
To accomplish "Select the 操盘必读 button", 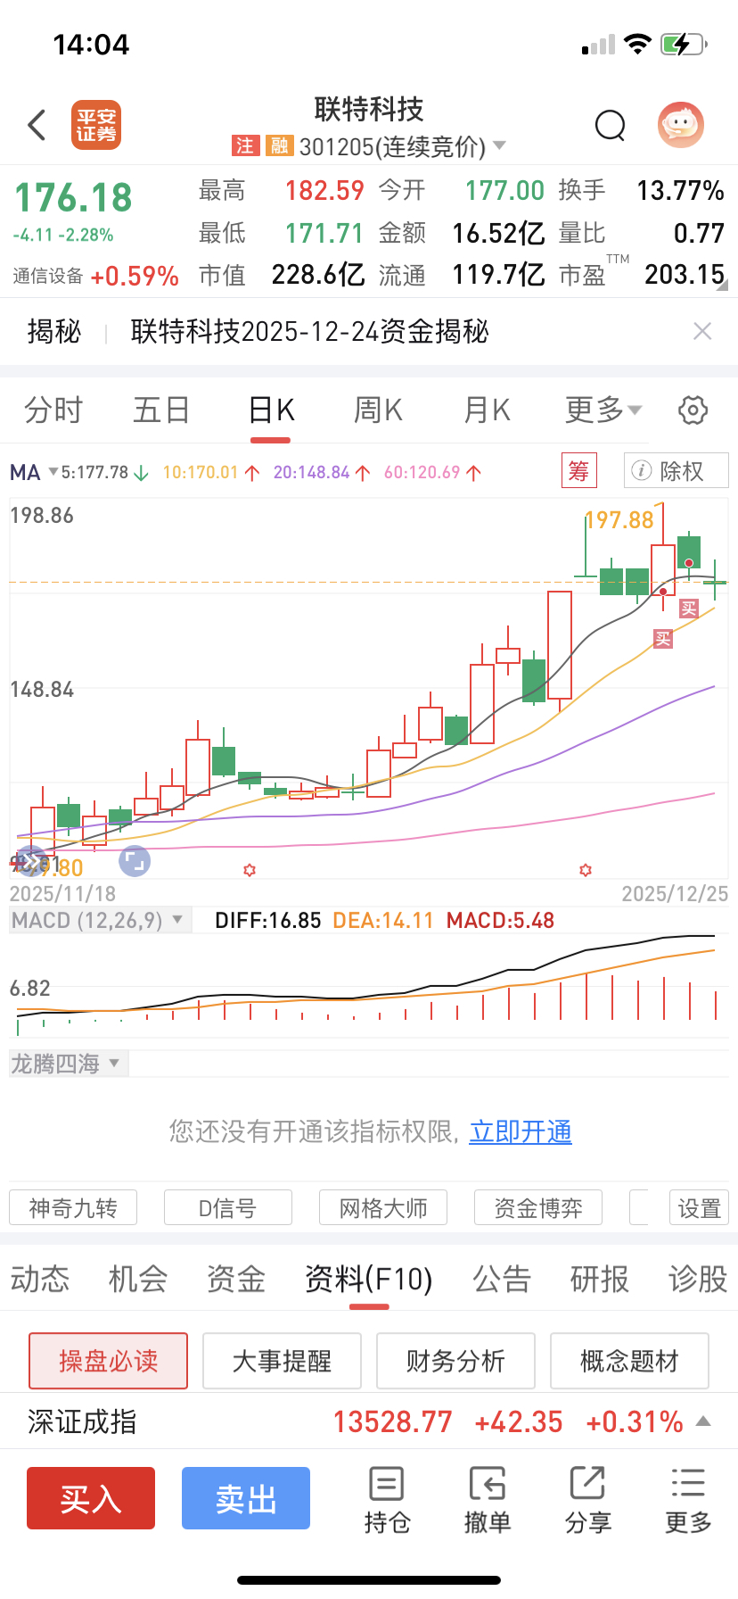I will coord(108,1361).
